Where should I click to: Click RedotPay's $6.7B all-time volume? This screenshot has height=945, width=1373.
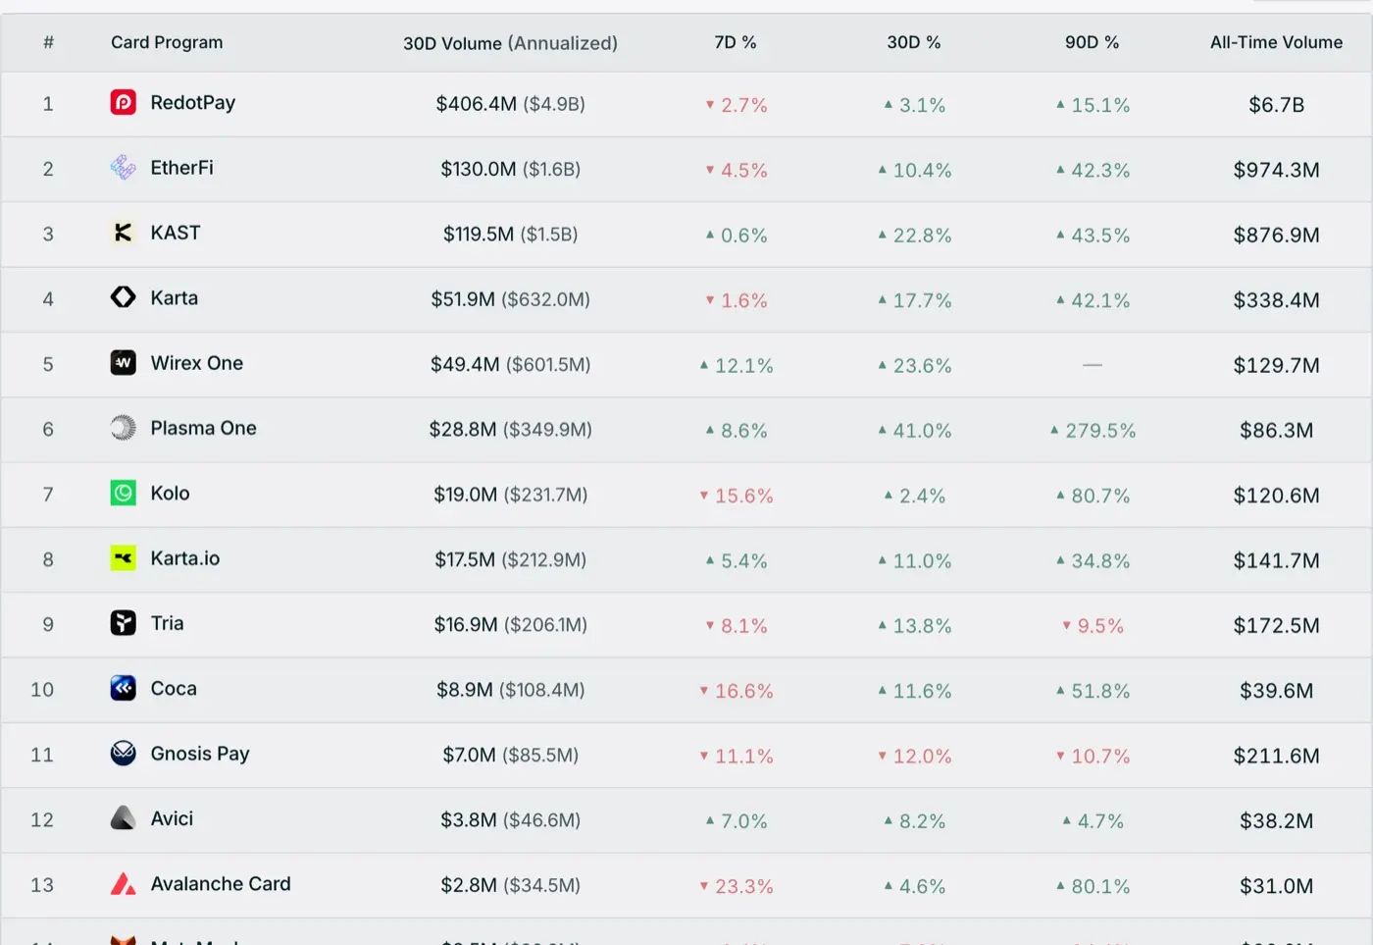1277,104
